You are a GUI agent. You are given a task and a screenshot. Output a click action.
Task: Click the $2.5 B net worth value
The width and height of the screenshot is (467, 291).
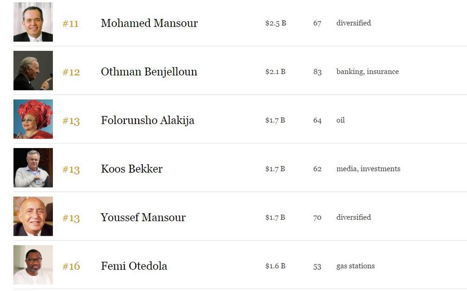[x=276, y=23]
